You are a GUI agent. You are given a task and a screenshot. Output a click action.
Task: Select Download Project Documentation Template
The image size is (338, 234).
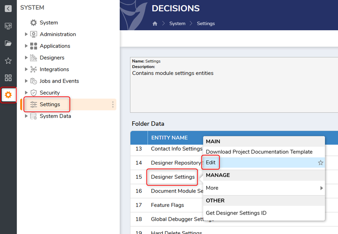coord(259,152)
